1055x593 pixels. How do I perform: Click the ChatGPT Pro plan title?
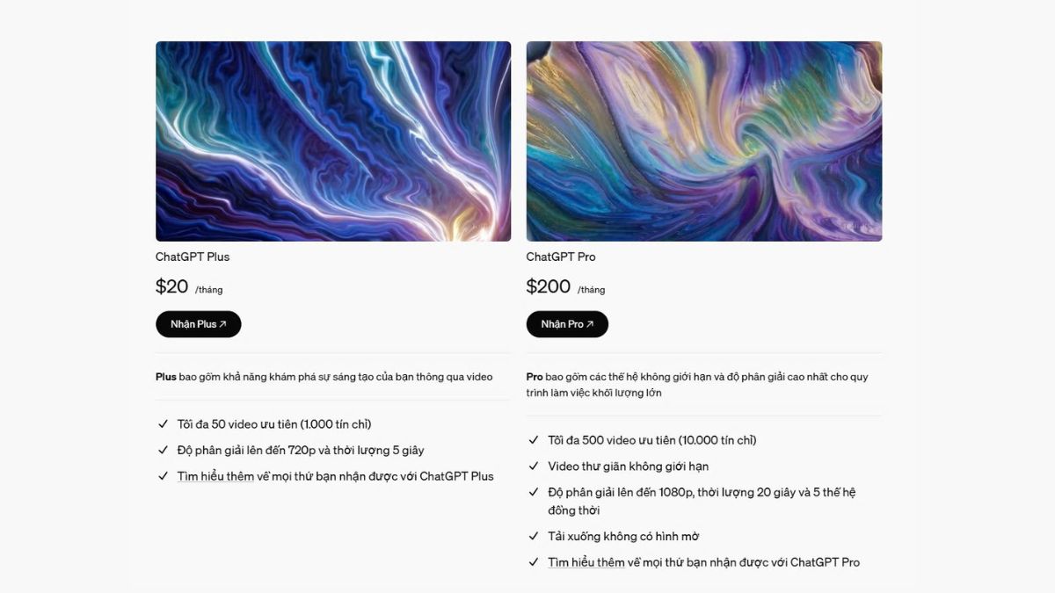pos(561,257)
